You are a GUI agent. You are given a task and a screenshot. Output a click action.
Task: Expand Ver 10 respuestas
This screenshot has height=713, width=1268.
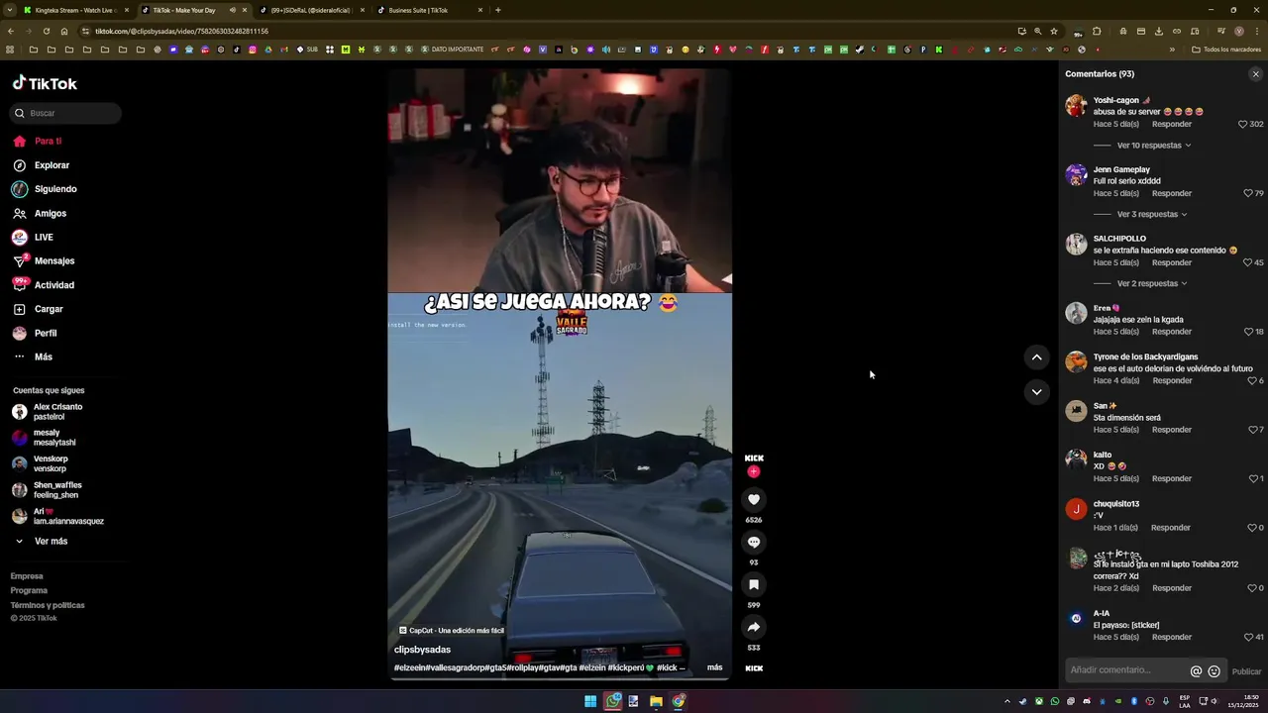pos(1154,146)
